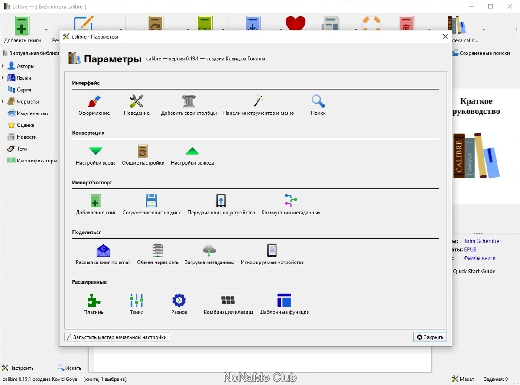Screen dimensions: 520x385
Task: Open Виртуальная библиотека menu
Action: click(31, 53)
